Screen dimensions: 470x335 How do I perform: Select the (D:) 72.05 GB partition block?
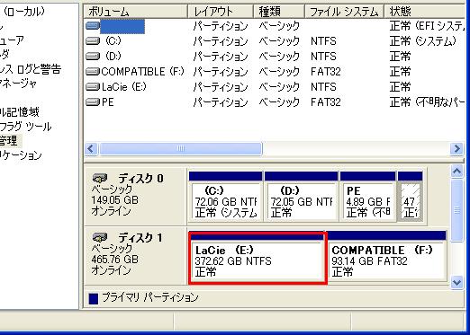301,197
